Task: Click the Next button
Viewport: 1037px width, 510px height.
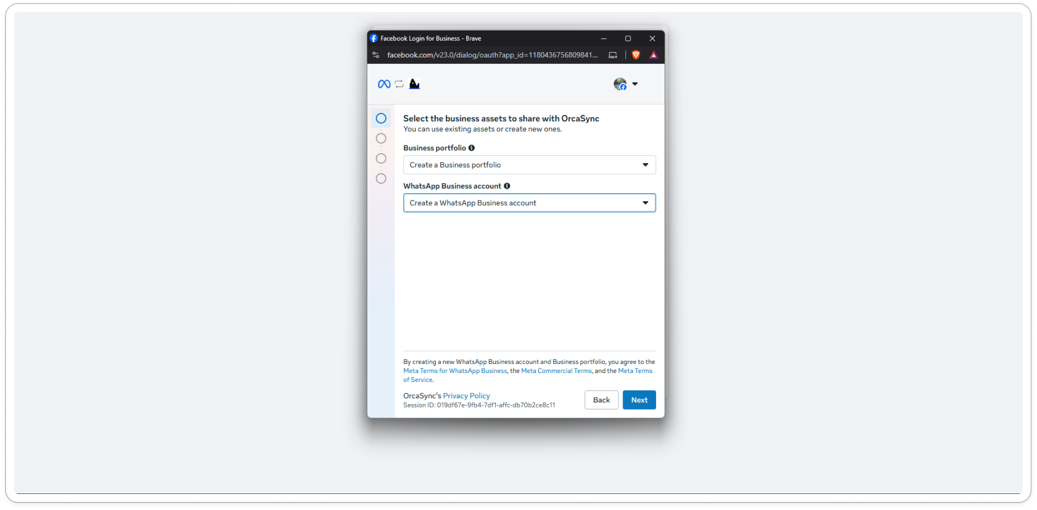Action: tap(639, 400)
